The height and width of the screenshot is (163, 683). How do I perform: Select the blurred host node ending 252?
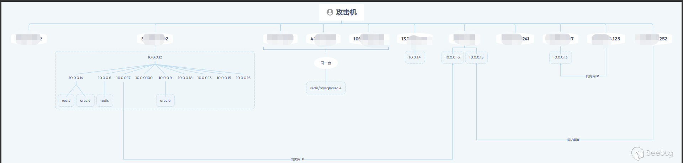pos(653,39)
